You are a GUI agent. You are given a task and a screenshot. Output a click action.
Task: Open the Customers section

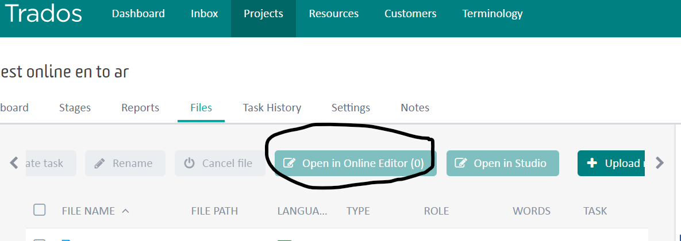[x=410, y=14]
